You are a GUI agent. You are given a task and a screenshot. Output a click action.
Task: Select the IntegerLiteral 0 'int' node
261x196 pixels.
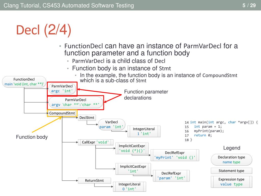coord(129,187)
